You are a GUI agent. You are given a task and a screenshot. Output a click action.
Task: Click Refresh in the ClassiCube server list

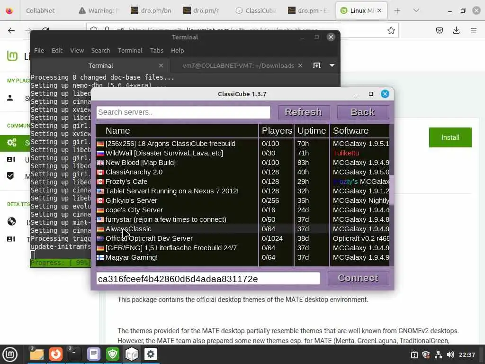point(304,112)
